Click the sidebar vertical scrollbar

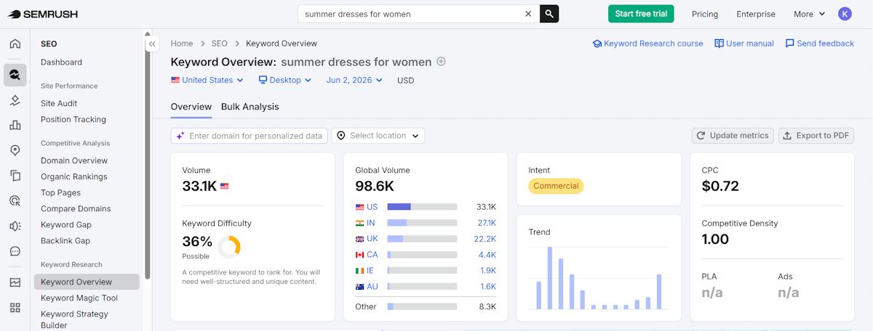pos(148,158)
